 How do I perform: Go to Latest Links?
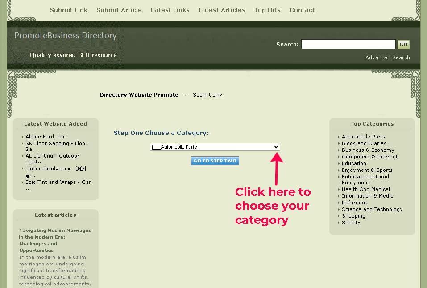170,10
